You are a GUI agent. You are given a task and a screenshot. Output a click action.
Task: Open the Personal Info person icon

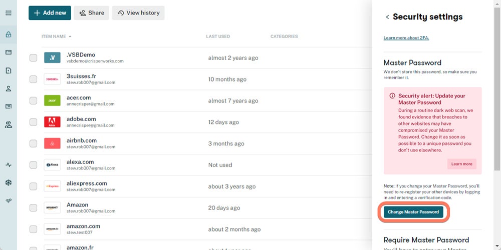(8, 88)
